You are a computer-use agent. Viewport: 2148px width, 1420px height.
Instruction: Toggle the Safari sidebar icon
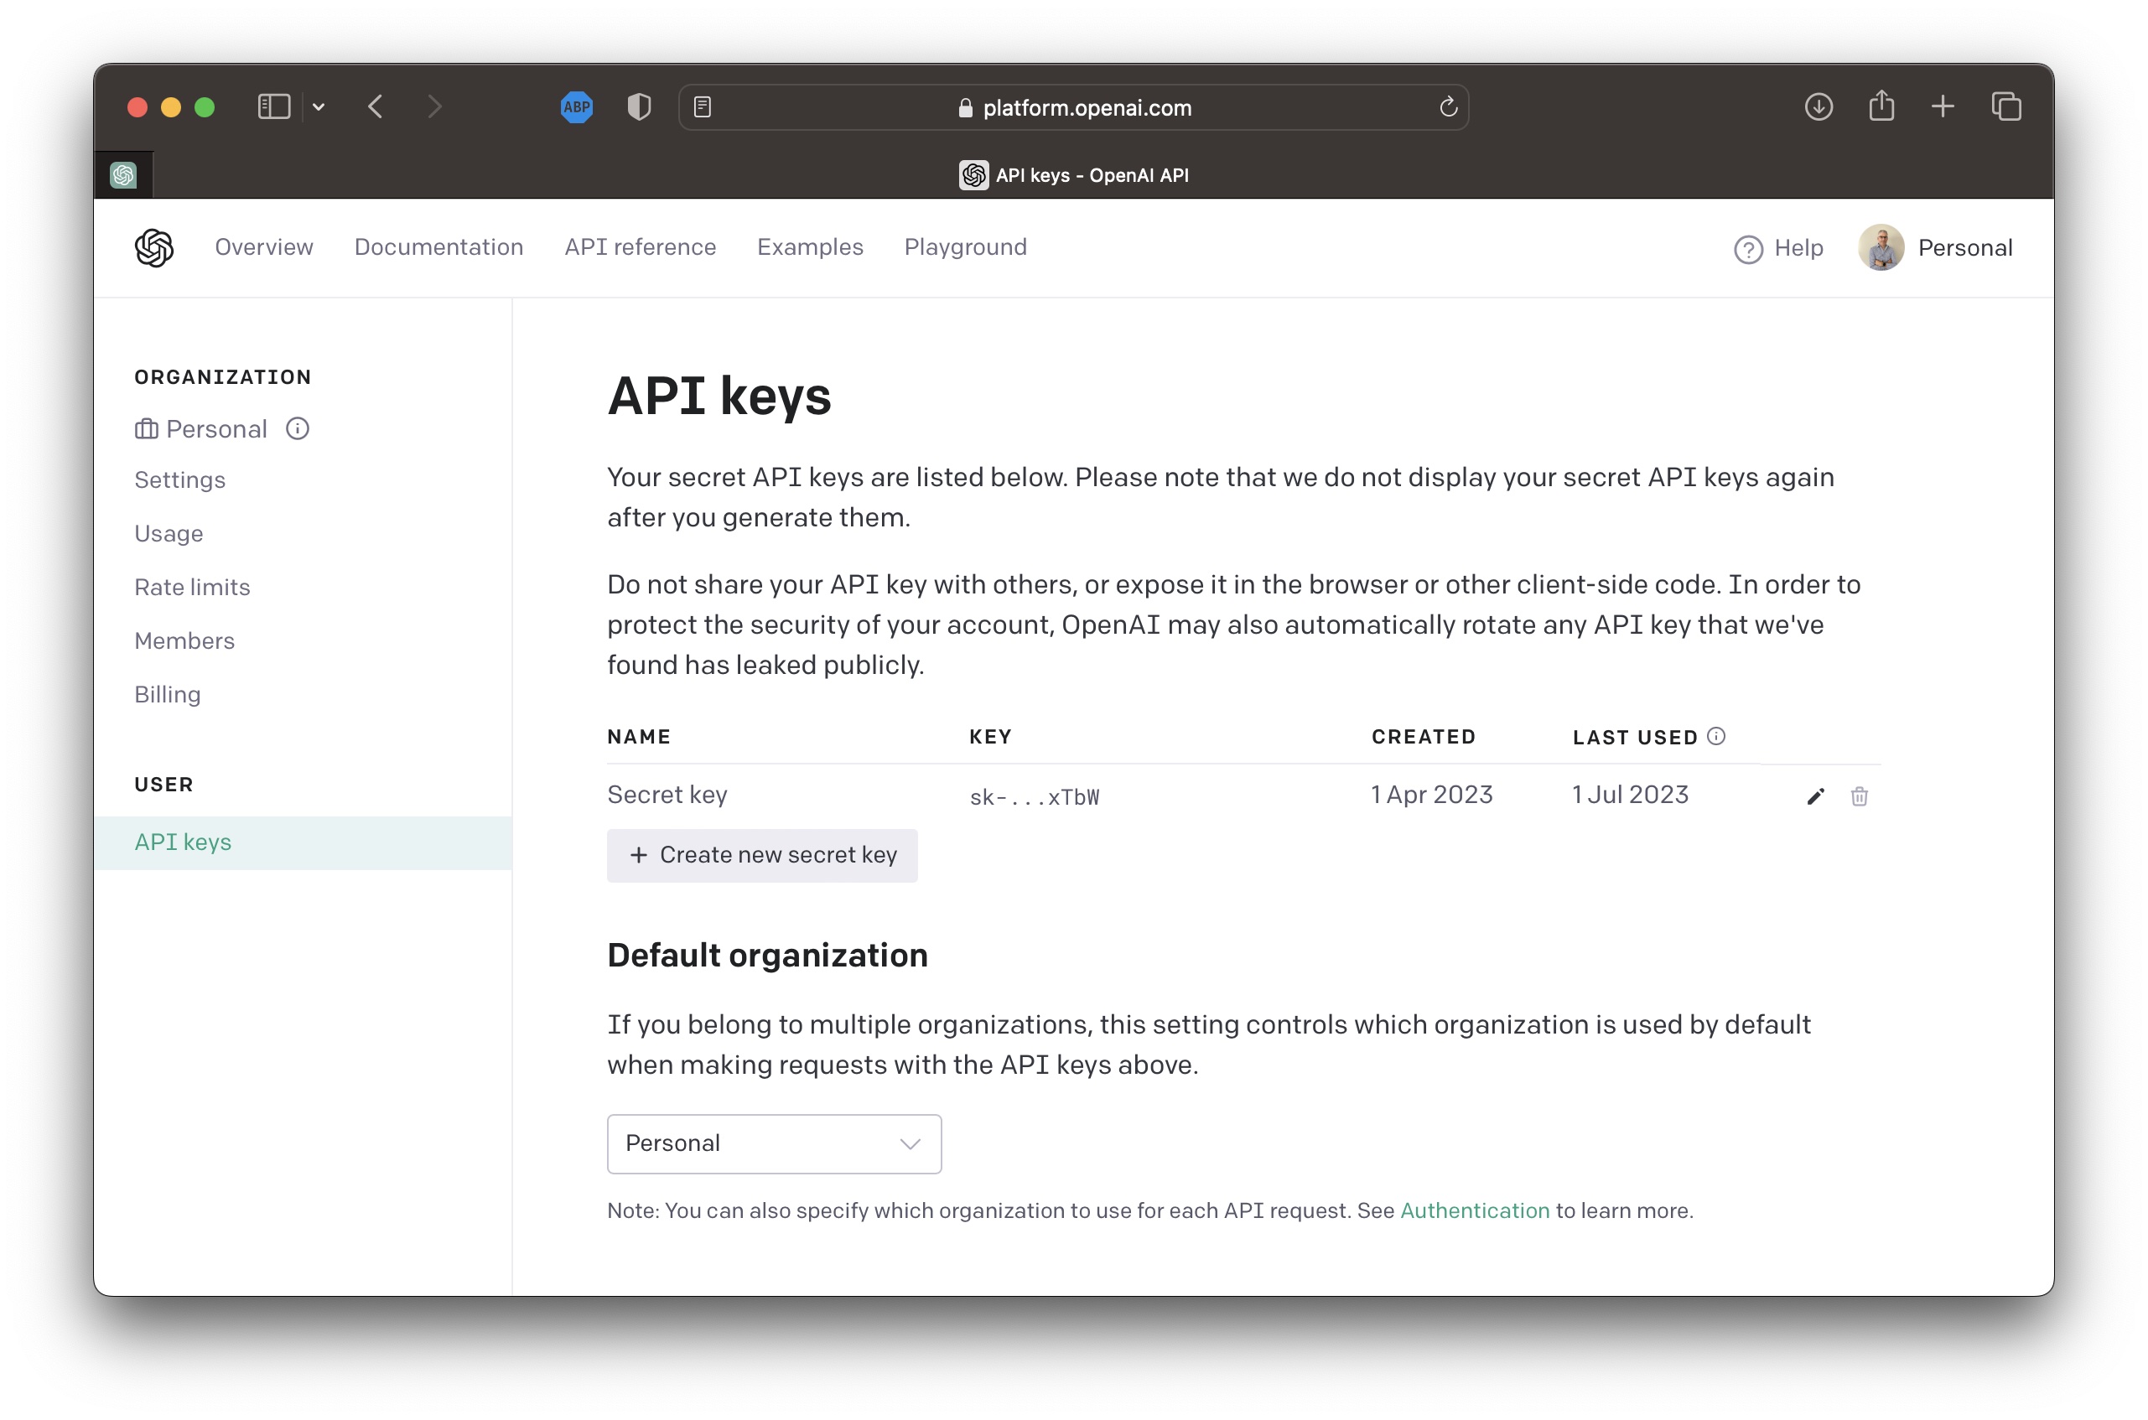click(273, 106)
